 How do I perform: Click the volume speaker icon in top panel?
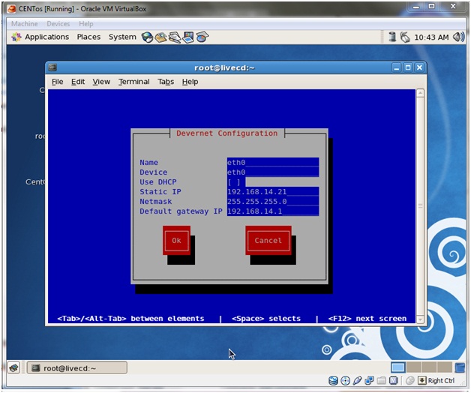pos(459,37)
